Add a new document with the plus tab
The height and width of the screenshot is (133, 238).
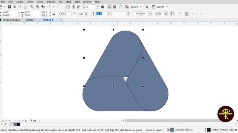[61, 20]
